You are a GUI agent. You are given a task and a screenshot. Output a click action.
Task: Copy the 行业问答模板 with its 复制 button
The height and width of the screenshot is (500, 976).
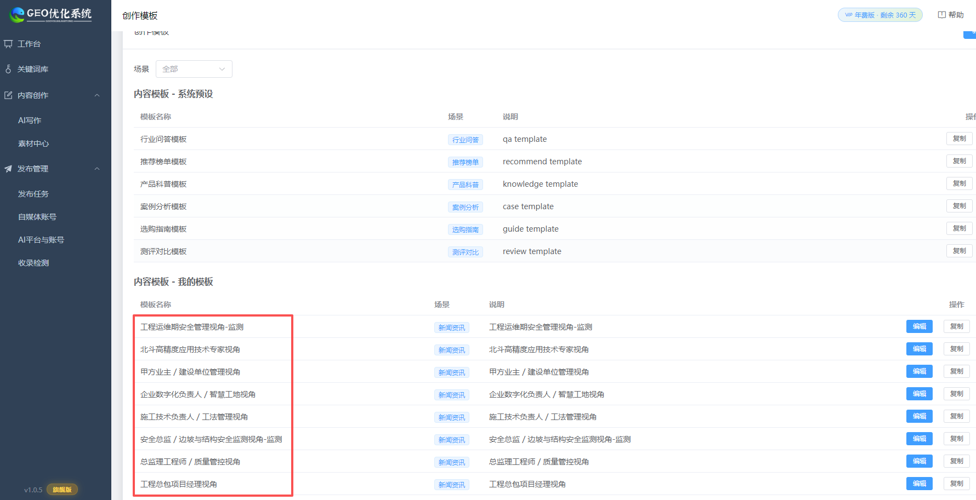[959, 139]
